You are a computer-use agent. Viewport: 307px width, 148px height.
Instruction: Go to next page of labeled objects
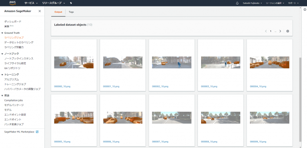coord(280,31)
